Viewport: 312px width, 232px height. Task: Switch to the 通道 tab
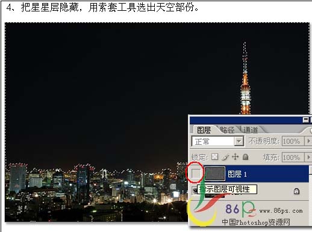click(x=251, y=130)
